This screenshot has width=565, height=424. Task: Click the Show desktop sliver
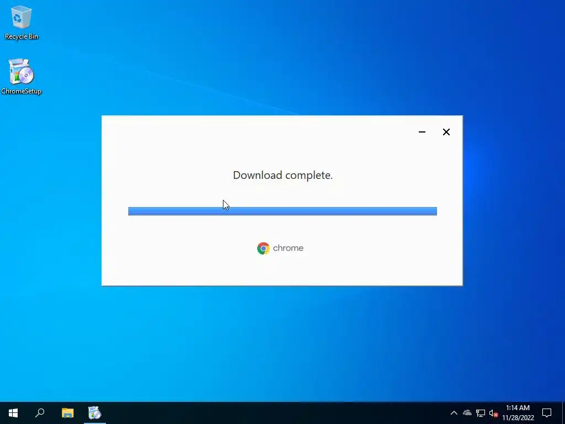point(563,413)
